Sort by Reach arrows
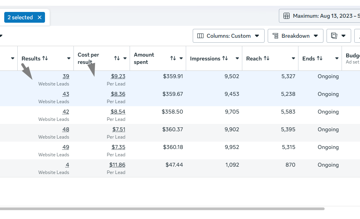360x219 pixels. click(267, 59)
